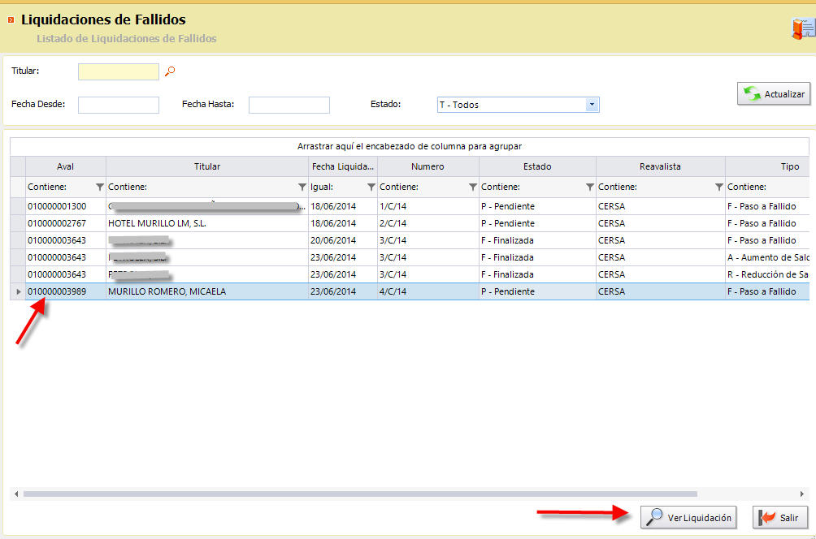This screenshot has width=816, height=539.
Task: Select the HOTEL MURILLO LM, S.L. cell
Action: [207, 223]
